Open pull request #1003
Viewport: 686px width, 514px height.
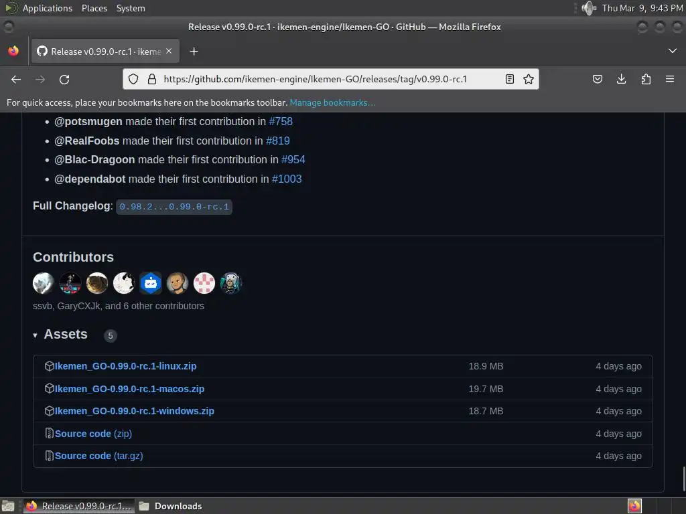click(287, 179)
